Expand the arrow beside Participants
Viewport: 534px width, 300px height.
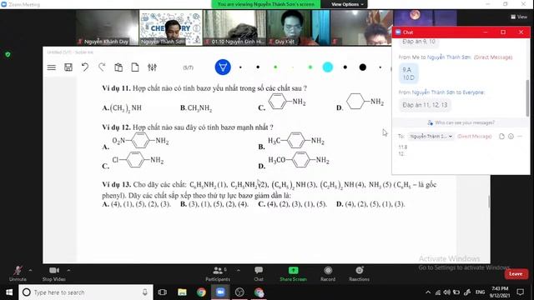click(239, 270)
